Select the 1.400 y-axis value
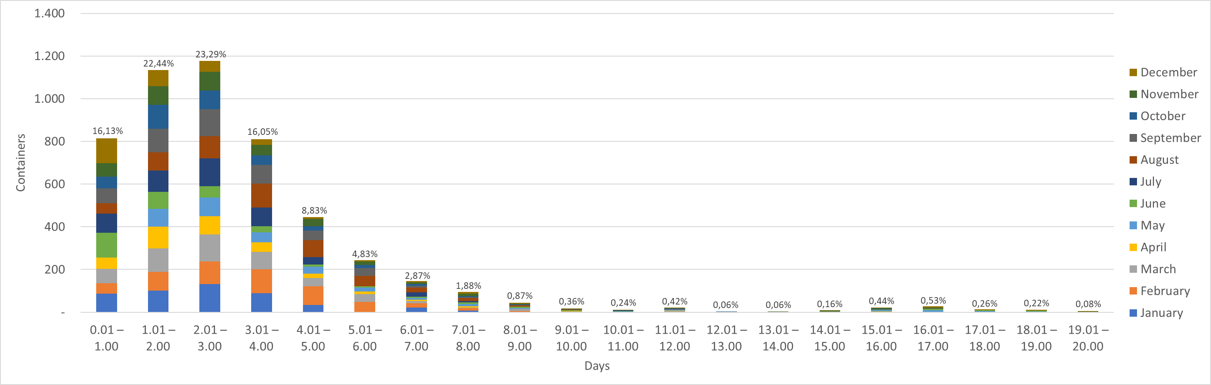 click(49, 13)
